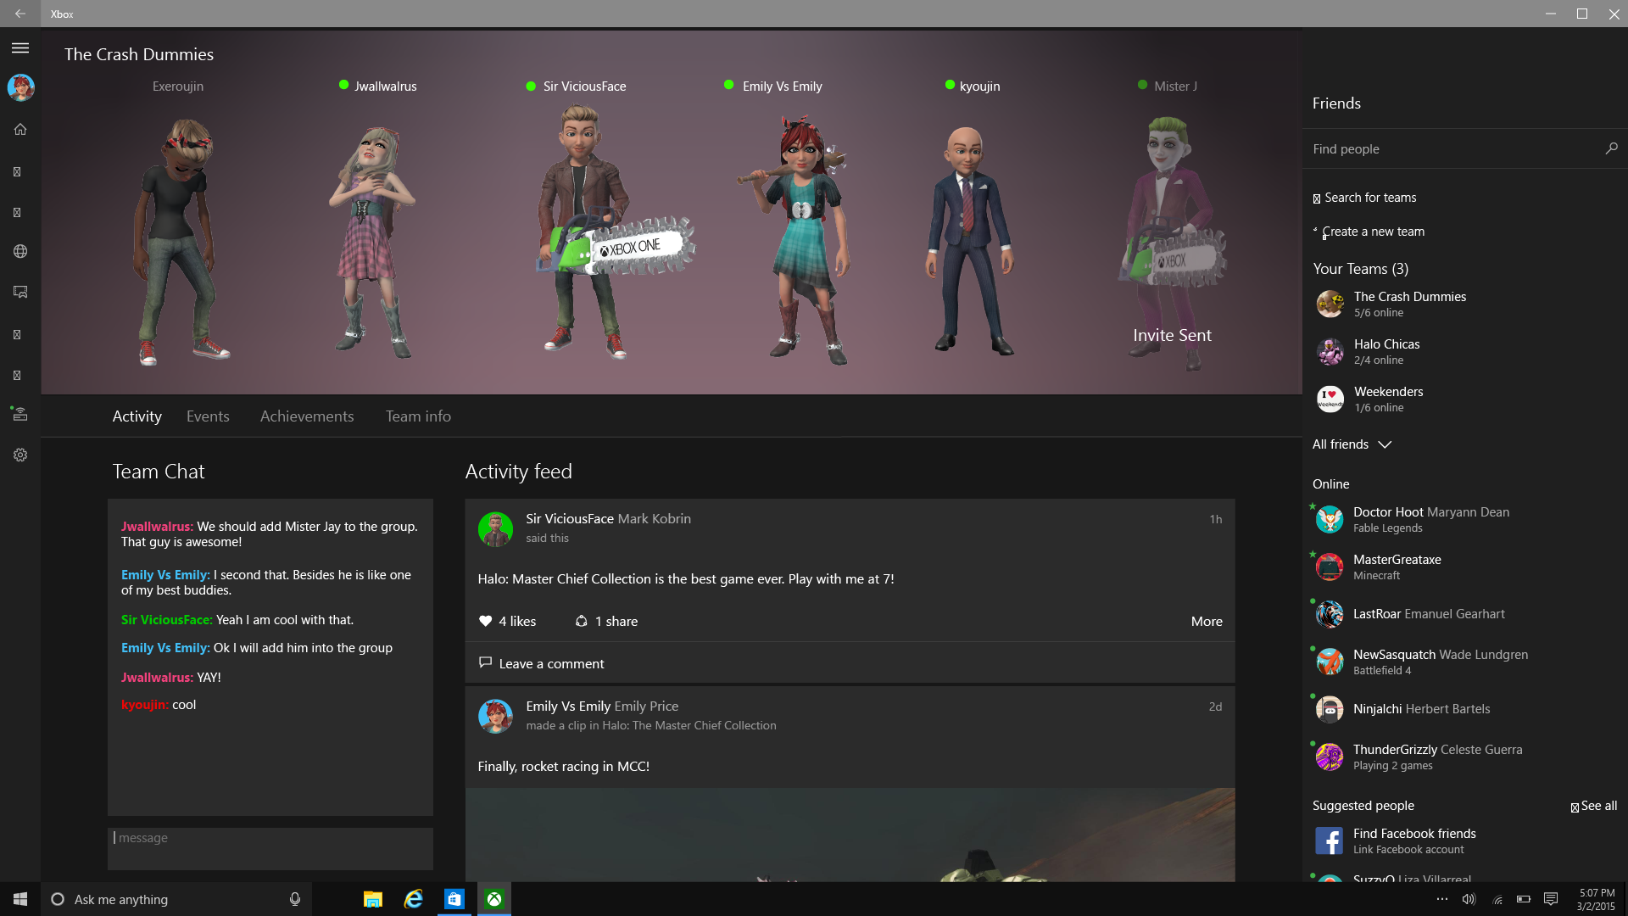Switch to the Achievements tab
Image resolution: width=1628 pixels, height=916 pixels.
click(307, 416)
